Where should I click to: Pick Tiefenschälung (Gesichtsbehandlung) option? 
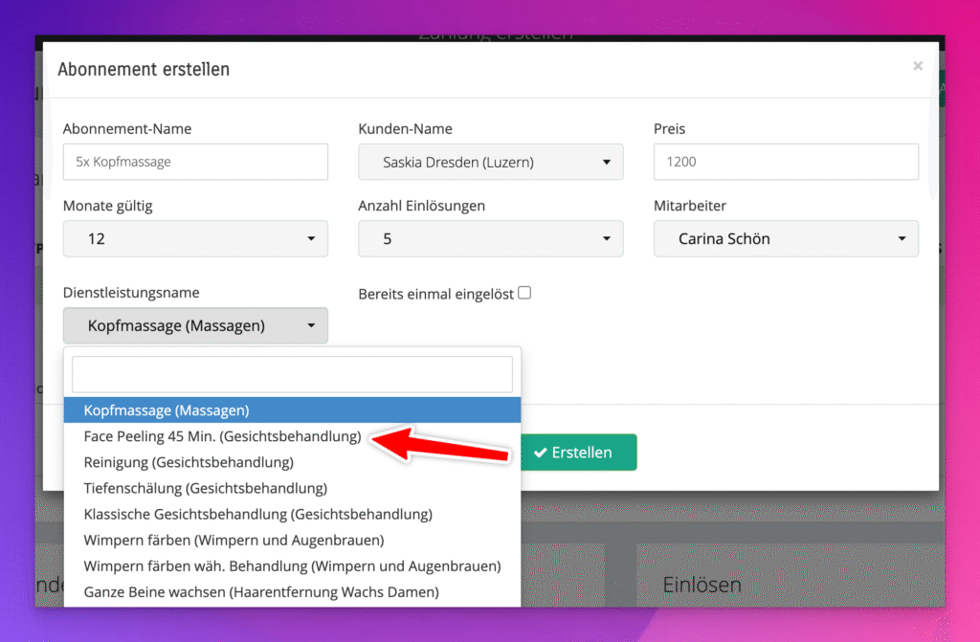point(205,488)
